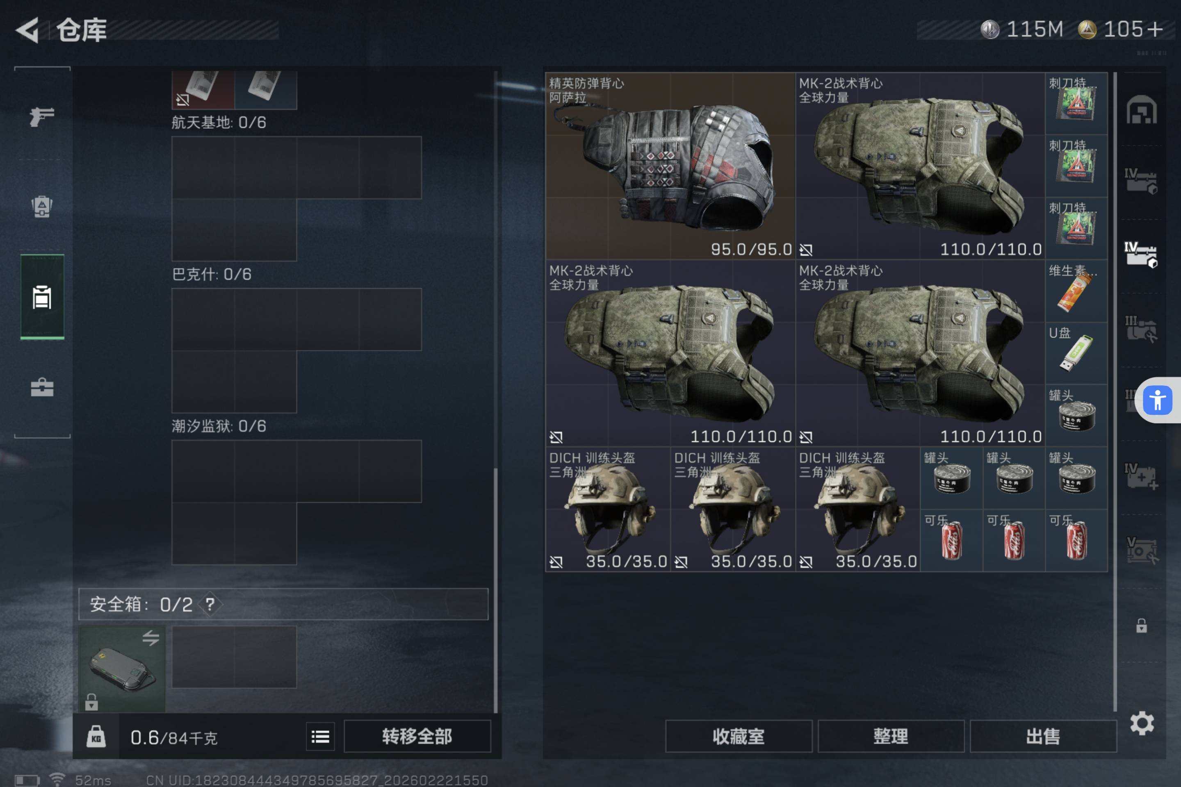
Task: Open the toolbox category in left sidebar
Action: click(x=42, y=387)
